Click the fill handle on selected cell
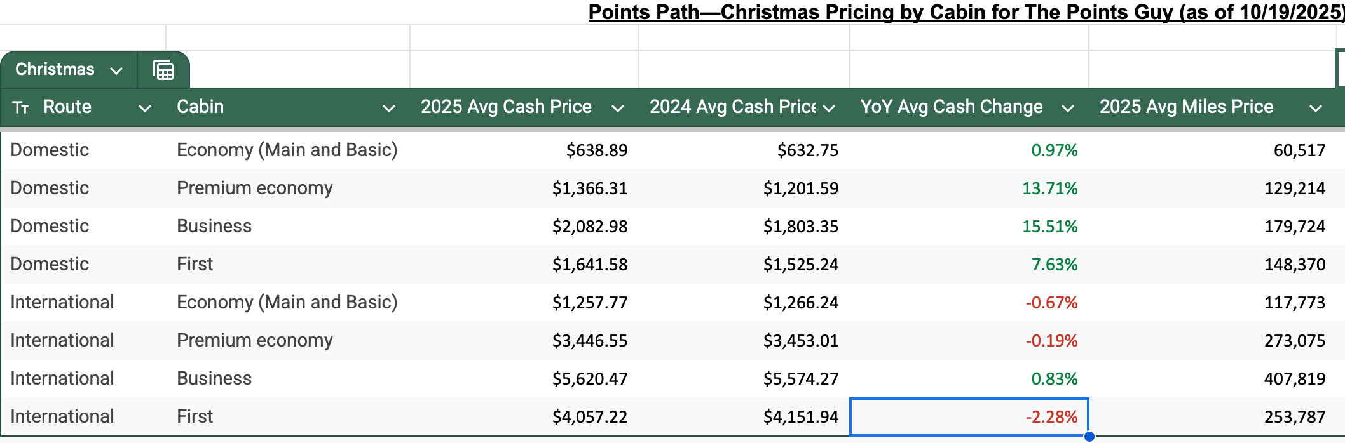This screenshot has width=1345, height=443. click(1089, 436)
